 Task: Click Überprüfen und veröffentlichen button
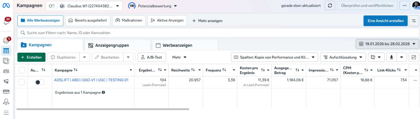[x=367, y=6]
